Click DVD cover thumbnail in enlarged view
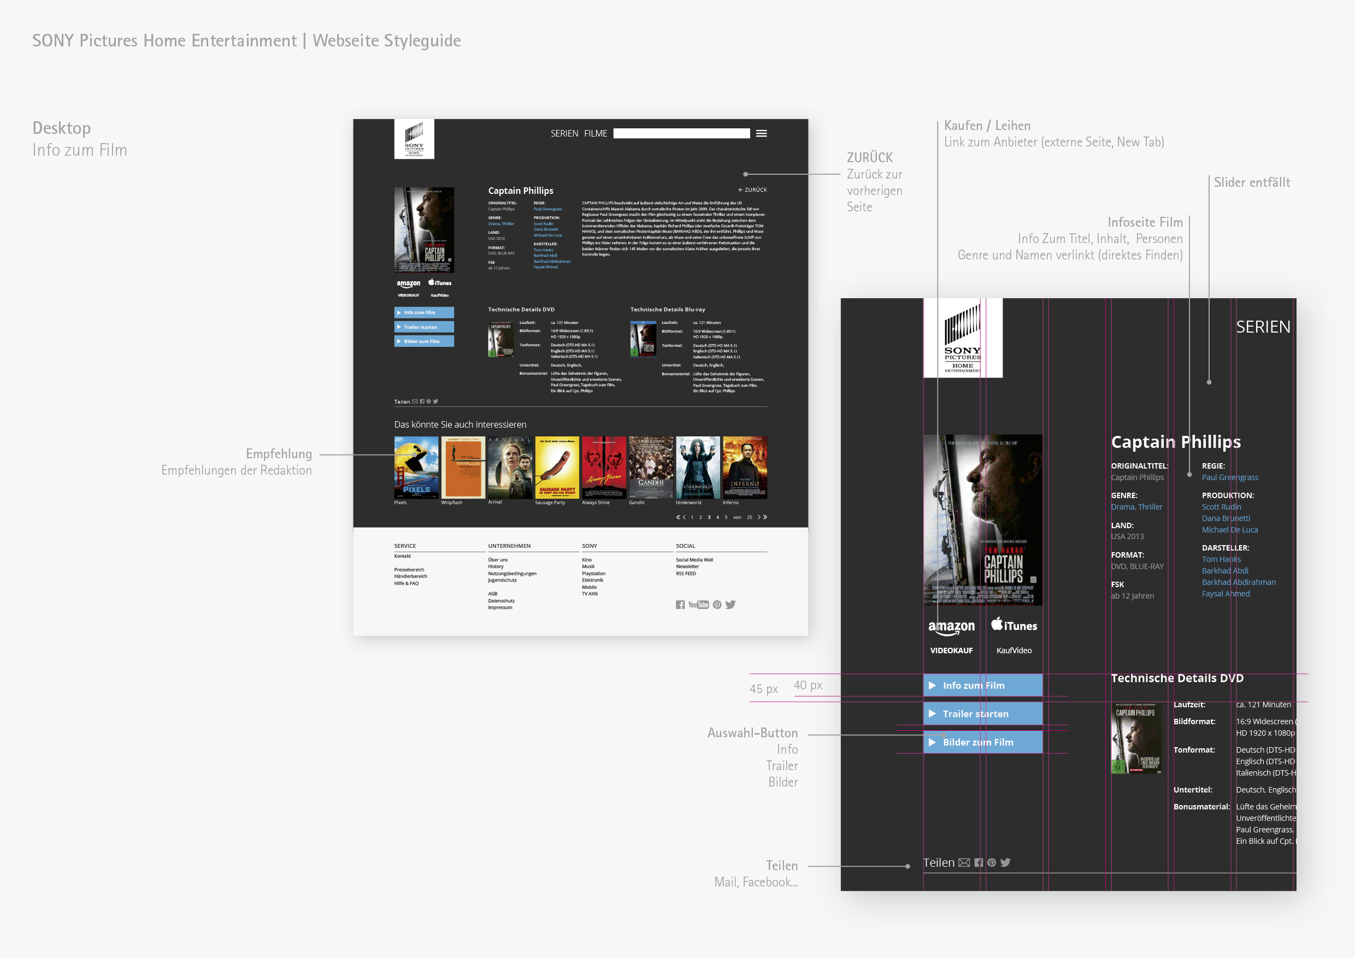1355x958 pixels. pos(1136,738)
